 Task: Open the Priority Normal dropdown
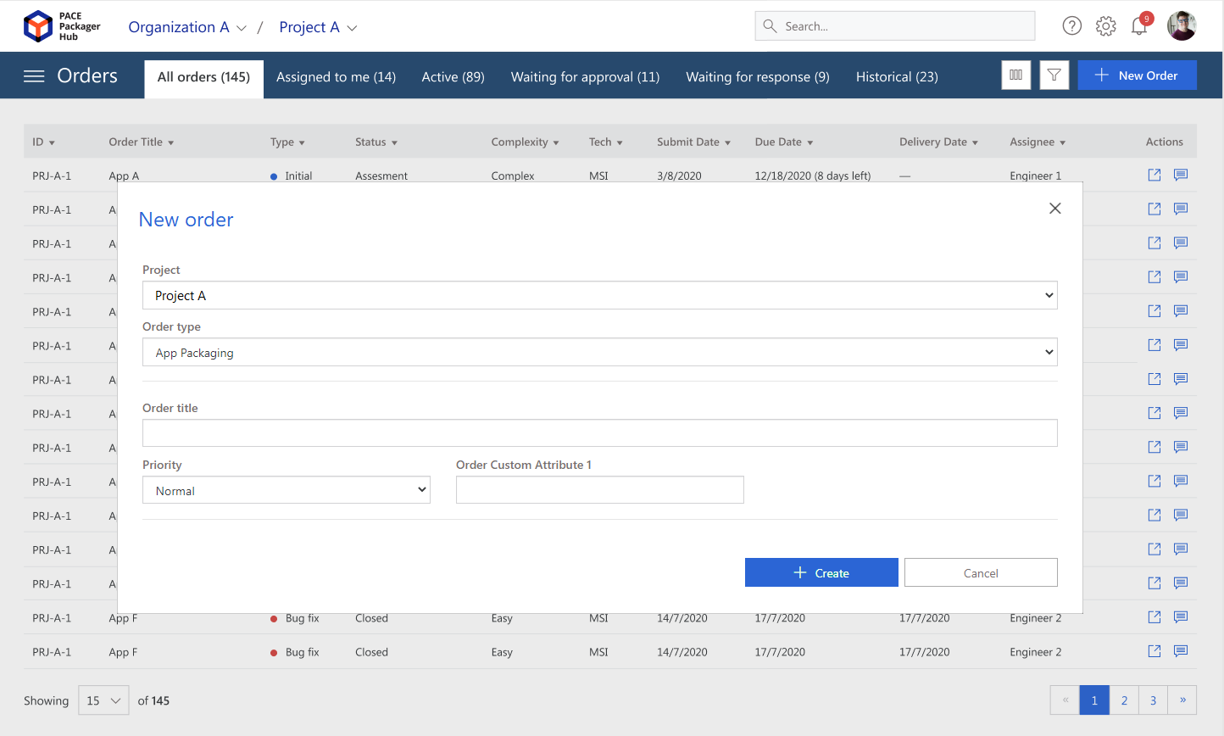[287, 490]
